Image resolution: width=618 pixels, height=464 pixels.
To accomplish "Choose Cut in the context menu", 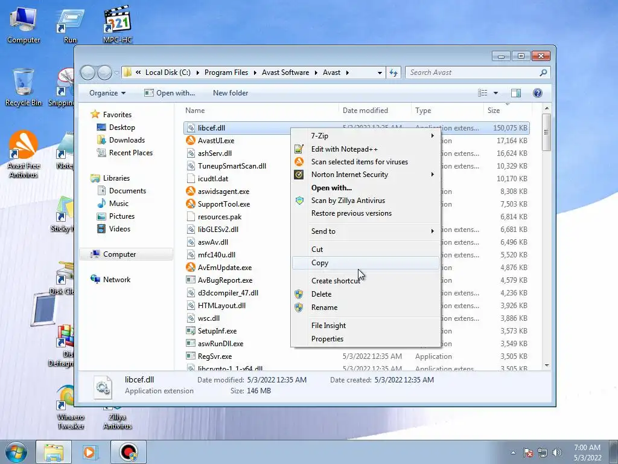I will click(366, 250).
